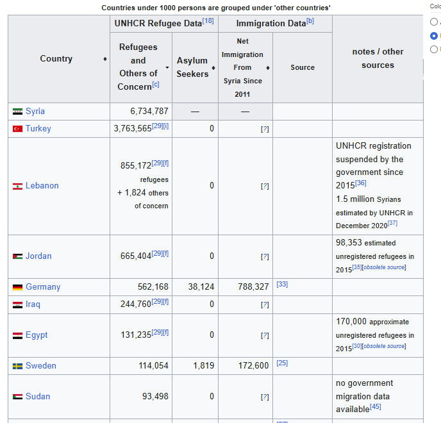Open reference [35] in Jordan notes
This screenshot has height=423, width=441.
[x=357, y=267]
